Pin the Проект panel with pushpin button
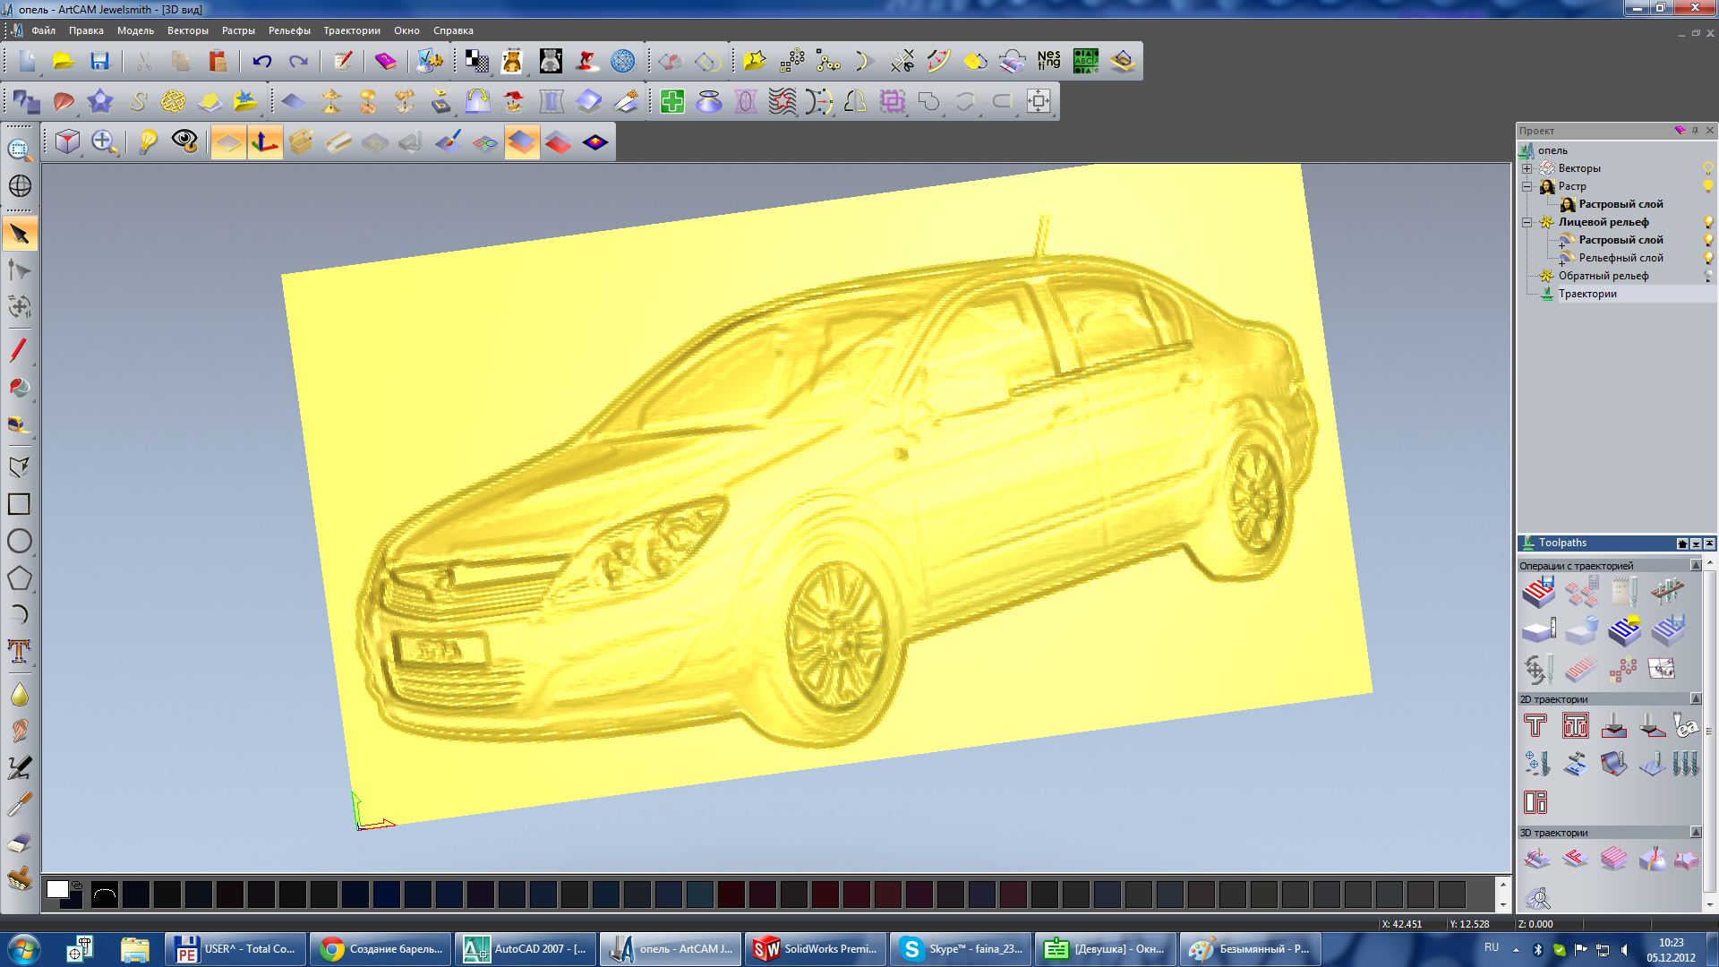Screen dimensions: 1719x967 1695,130
